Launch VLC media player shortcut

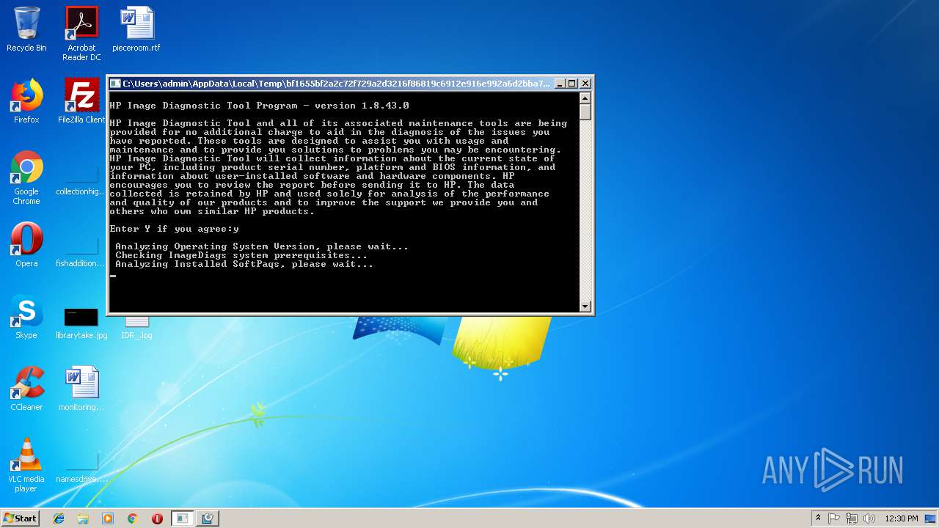26,465
